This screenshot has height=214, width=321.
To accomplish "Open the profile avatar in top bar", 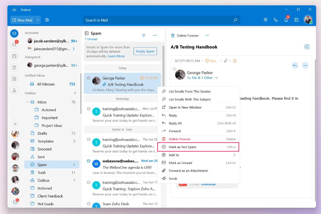I will 308,19.
